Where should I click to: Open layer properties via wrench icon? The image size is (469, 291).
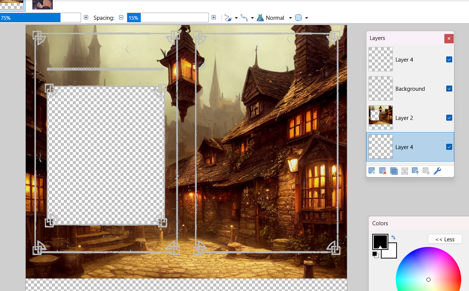point(437,171)
